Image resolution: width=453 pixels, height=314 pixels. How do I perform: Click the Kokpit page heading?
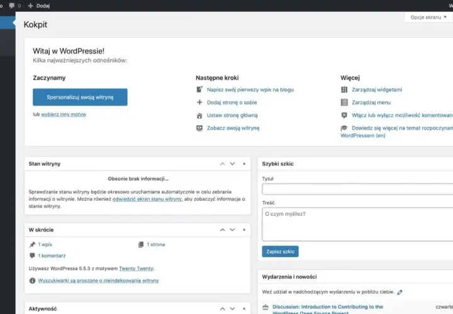(35, 24)
